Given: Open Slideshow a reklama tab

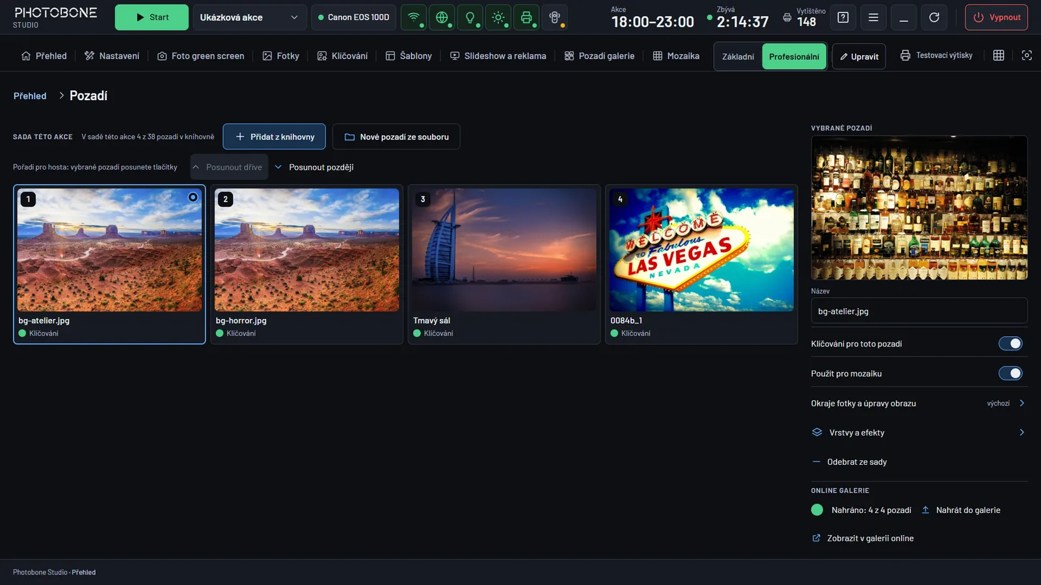Looking at the screenshot, I should pyautogui.click(x=498, y=56).
